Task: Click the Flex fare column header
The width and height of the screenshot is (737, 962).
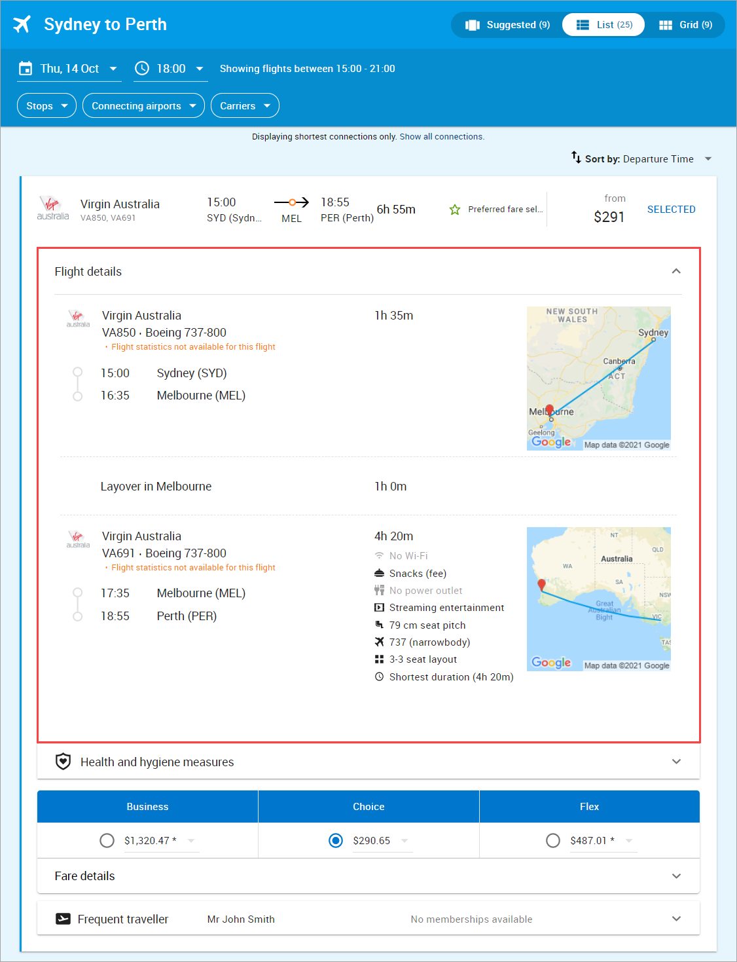Action: click(590, 807)
